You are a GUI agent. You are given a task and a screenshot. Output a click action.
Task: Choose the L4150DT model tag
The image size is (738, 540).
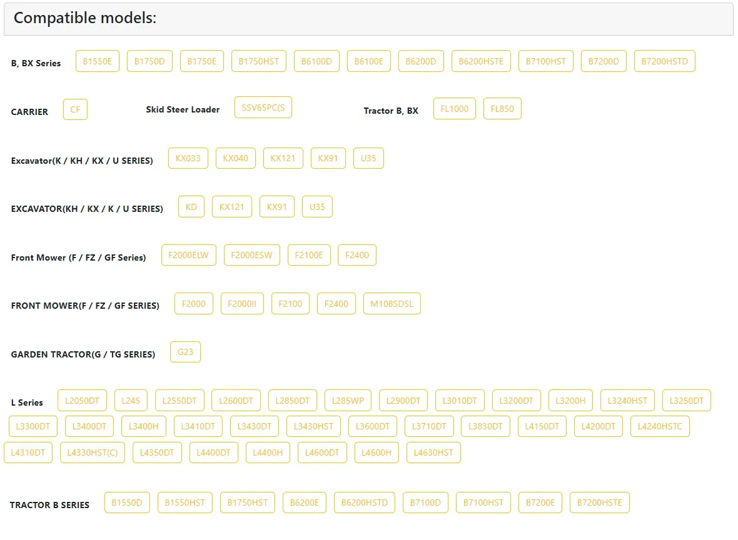[x=542, y=427]
